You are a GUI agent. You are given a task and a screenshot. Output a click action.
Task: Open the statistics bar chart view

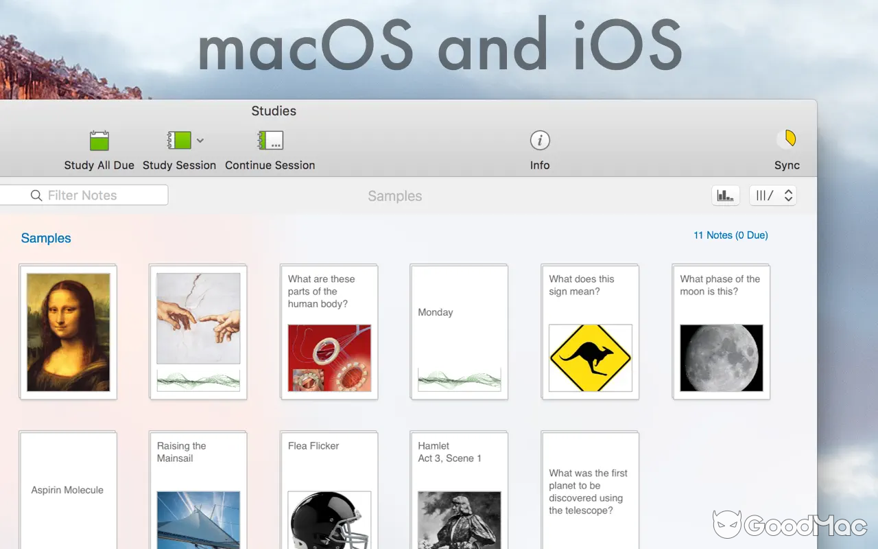tap(725, 195)
